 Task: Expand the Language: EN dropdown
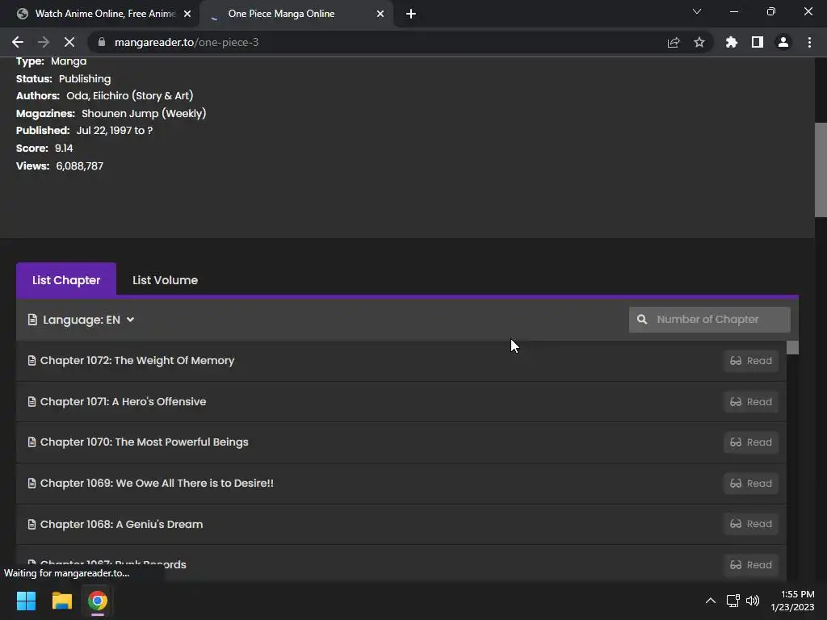coord(82,320)
